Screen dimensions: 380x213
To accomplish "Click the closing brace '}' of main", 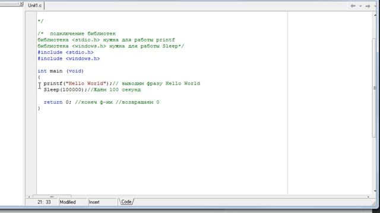I will pos(39,108).
